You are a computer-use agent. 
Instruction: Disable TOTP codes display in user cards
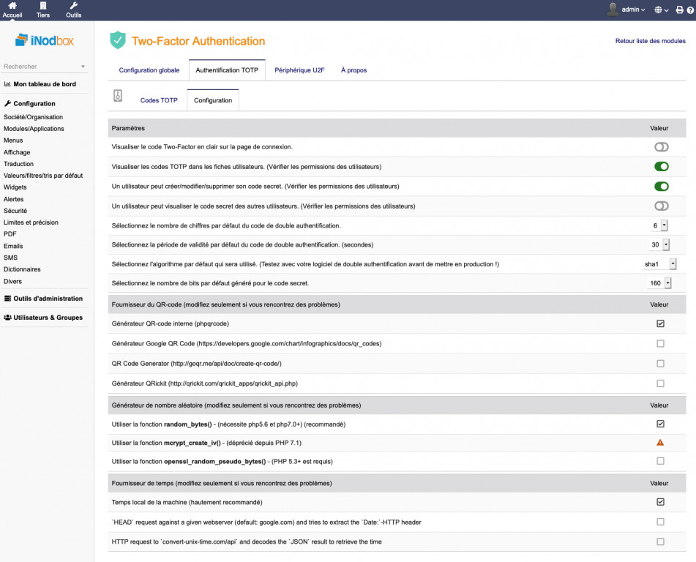[661, 167]
